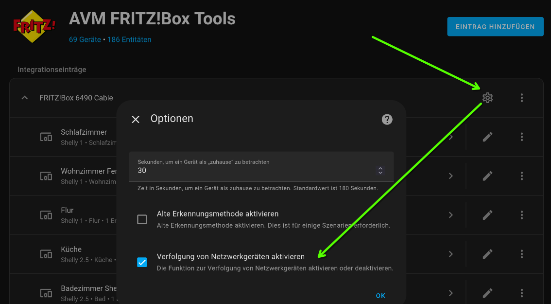
Task: Select the Küche device name
Action: pos(71,250)
